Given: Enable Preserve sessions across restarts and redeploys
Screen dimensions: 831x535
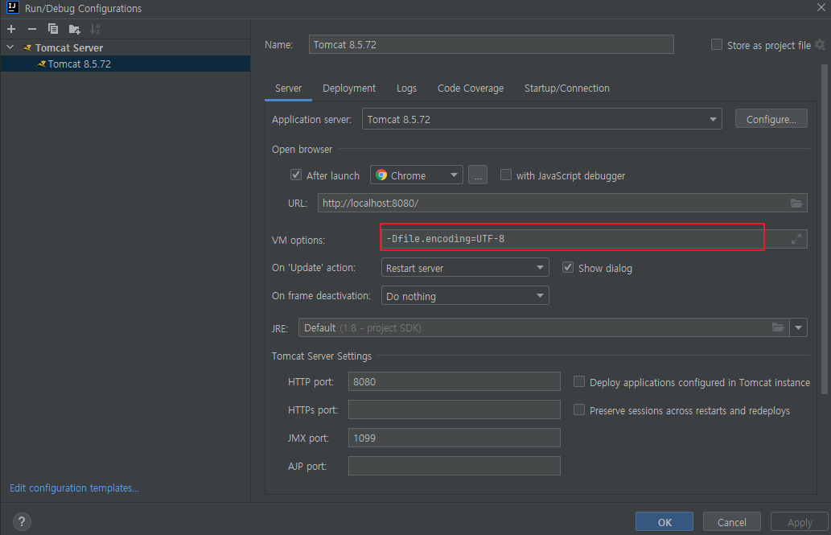Looking at the screenshot, I should coord(579,409).
